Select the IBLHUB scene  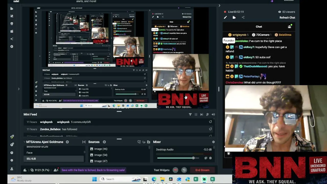[x=54, y=159]
